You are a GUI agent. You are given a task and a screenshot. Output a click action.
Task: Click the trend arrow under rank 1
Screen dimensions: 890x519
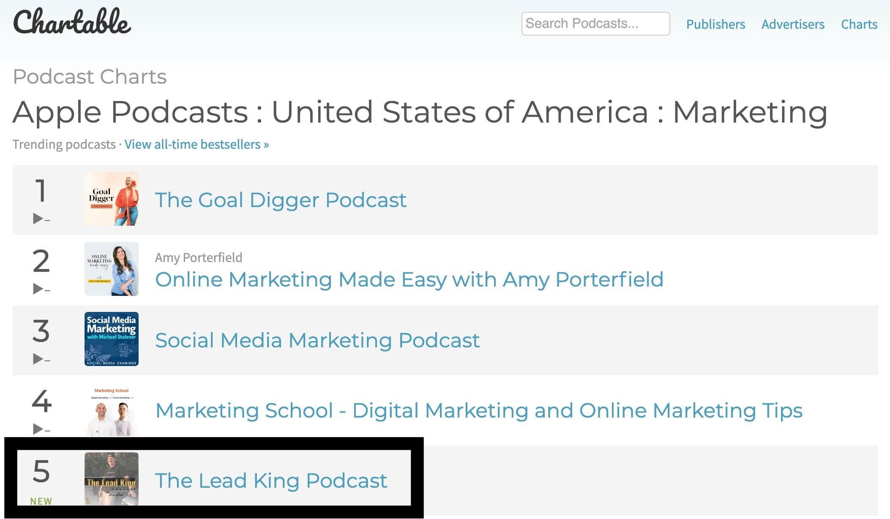coord(41,219)
